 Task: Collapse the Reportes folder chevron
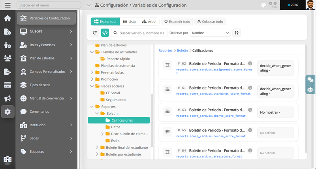(x=92, y=106)
